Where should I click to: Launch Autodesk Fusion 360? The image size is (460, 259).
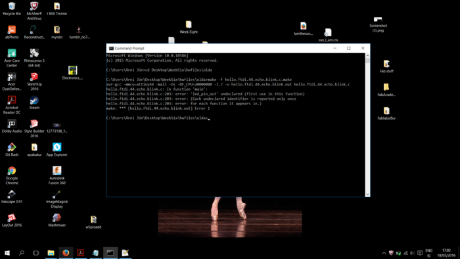point(57,175)
